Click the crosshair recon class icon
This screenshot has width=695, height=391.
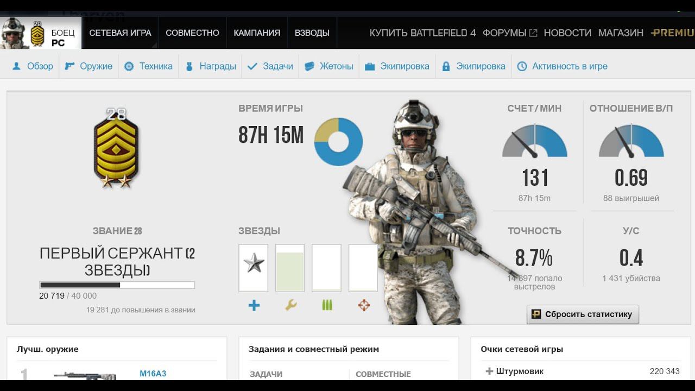point(364,305)
